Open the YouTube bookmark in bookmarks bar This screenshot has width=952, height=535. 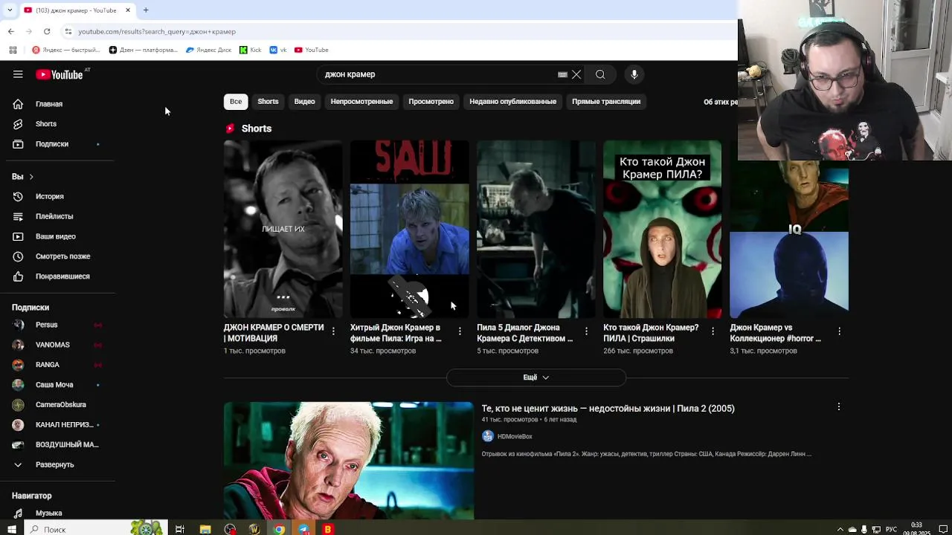click(312, 50)
